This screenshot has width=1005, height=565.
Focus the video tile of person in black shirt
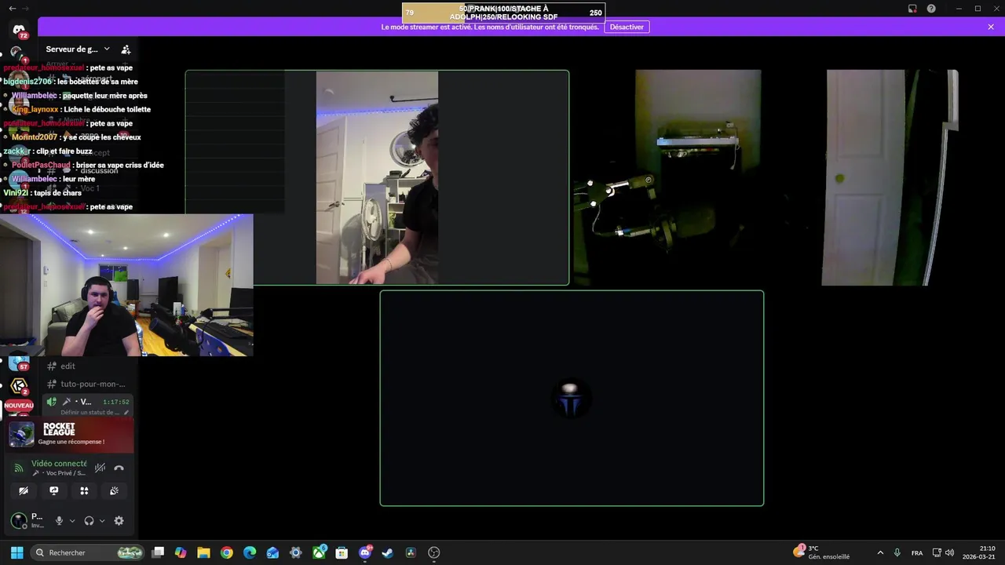tap(377, 178)
